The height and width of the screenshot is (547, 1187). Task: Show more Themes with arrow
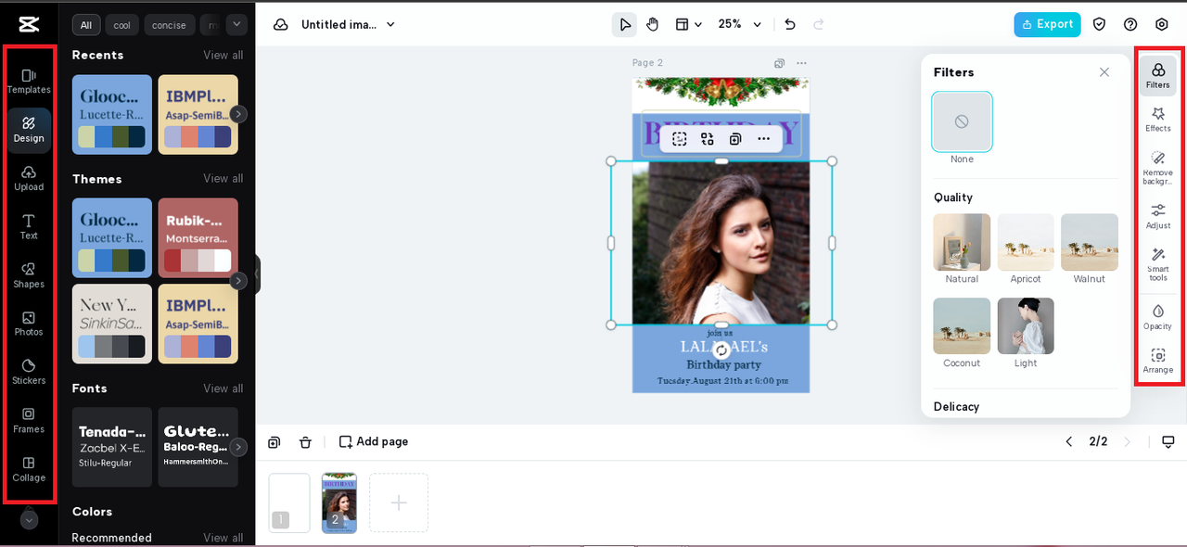[238, 280]
